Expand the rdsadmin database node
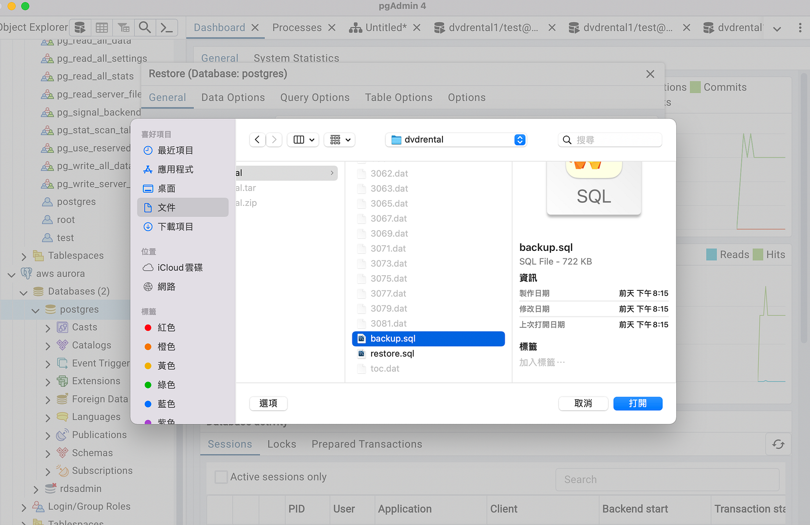 pyautogui.click(x=35, y=489)
